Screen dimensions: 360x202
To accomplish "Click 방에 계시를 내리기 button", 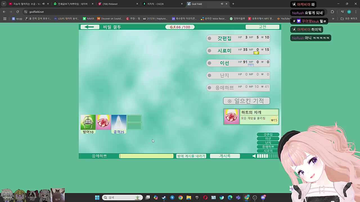I will point(191,156).
